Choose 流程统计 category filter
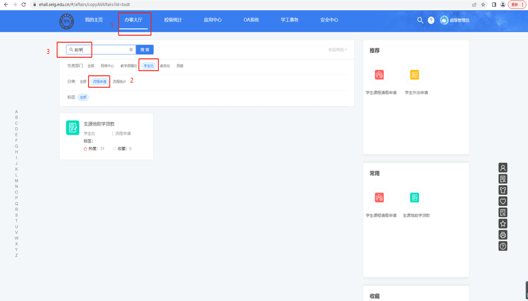 click(119, 81)
